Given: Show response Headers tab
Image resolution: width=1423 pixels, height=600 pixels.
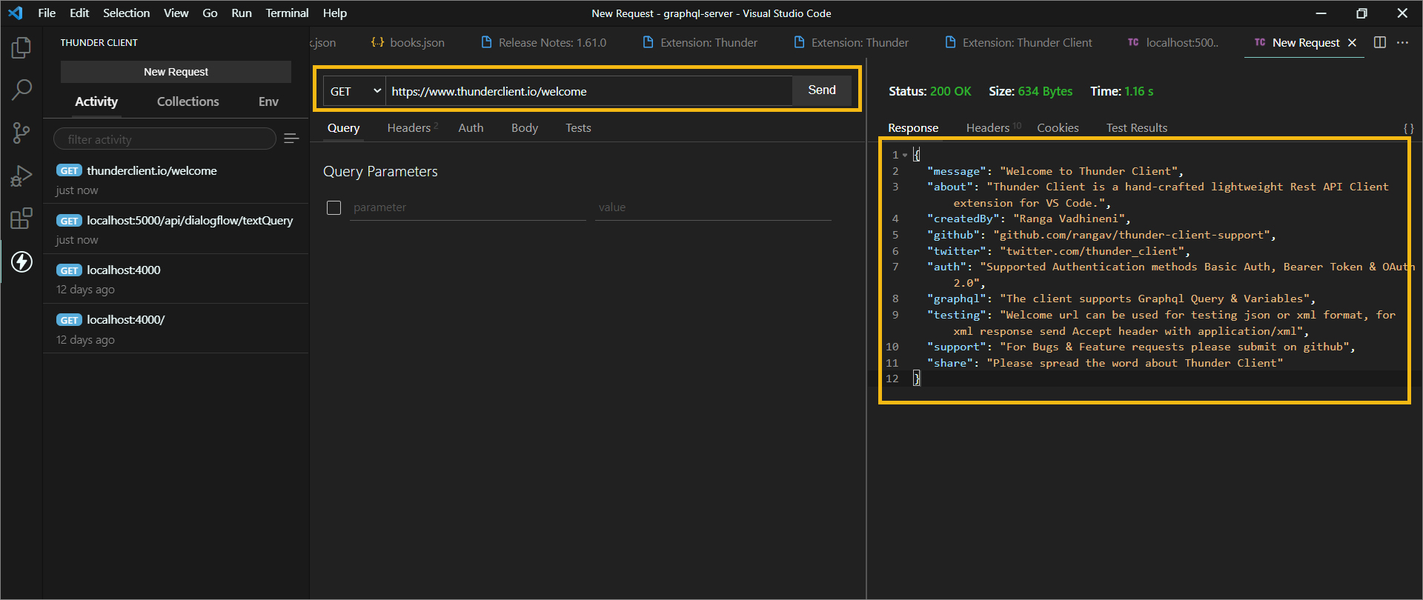Looking at the screenshot, I should coord(993,127).
